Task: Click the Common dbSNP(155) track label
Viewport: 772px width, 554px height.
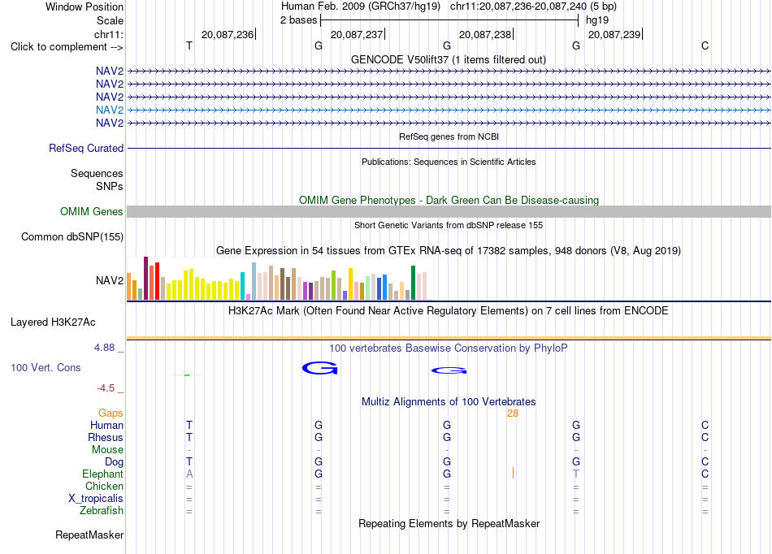Action: (x=72, y=236)
